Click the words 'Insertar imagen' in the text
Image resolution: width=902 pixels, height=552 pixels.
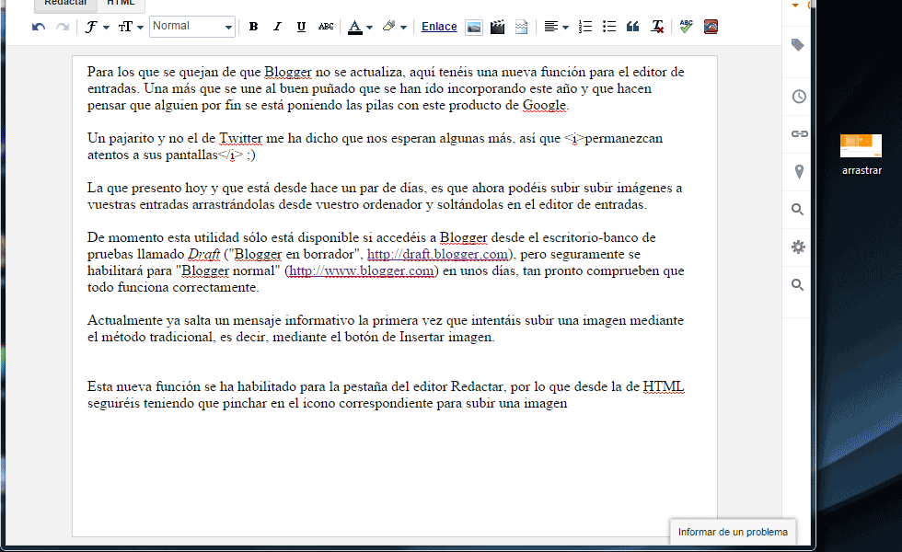click(445, 337)
